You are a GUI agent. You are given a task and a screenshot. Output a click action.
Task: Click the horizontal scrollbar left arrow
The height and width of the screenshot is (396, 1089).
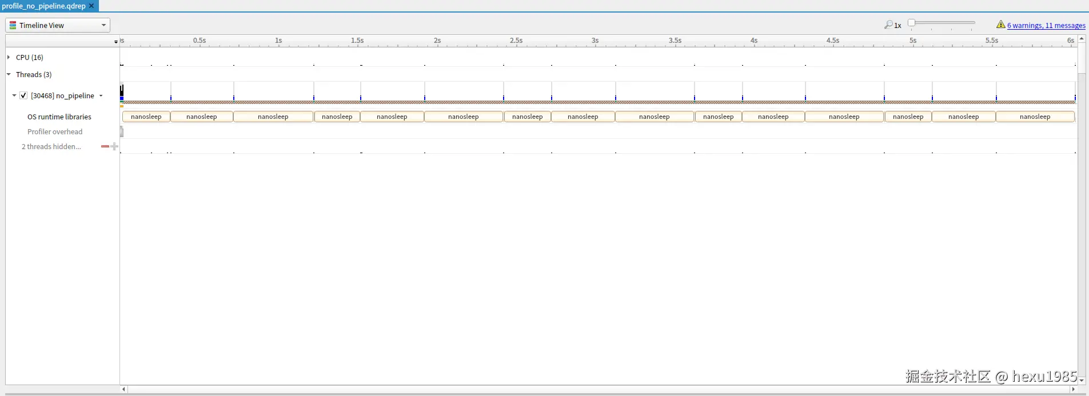click(123, 389)
